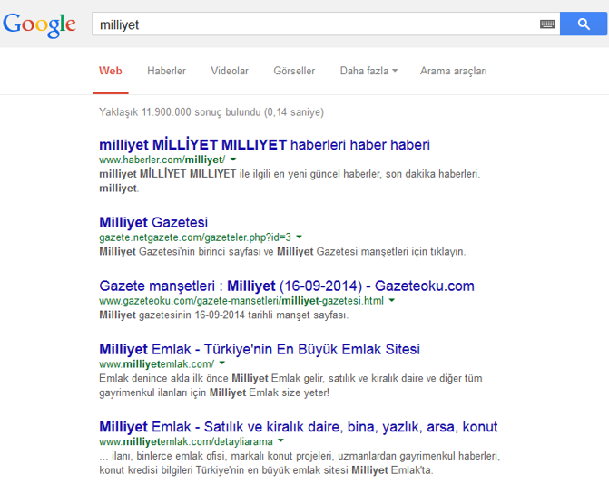The image size is (609, 484).
Task: Click the Google logo
Action: 39,24
